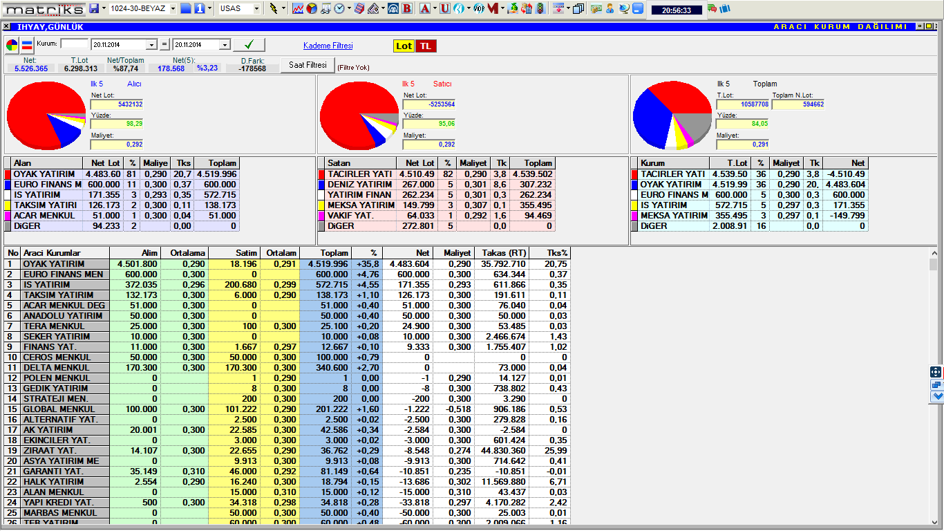The image size is (944, 531).
Task: Open the cascading windows icon
Action: click(578, 9)
